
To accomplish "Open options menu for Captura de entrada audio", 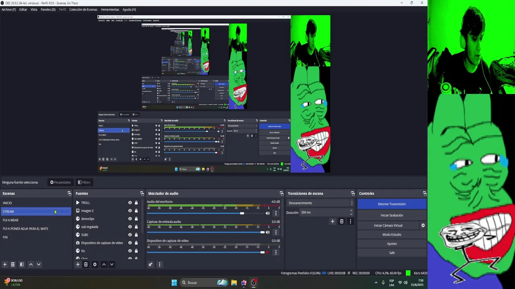I will coord(276,232).
